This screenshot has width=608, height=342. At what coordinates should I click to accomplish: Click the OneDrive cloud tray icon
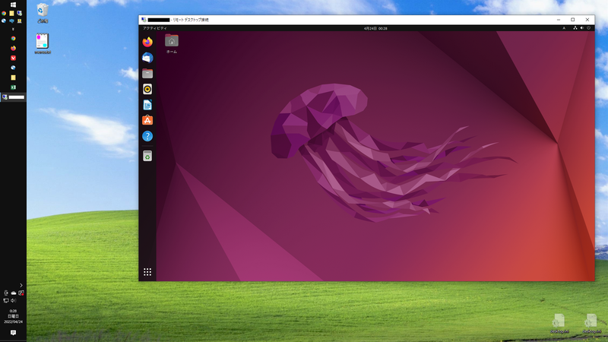coord(14,293)
